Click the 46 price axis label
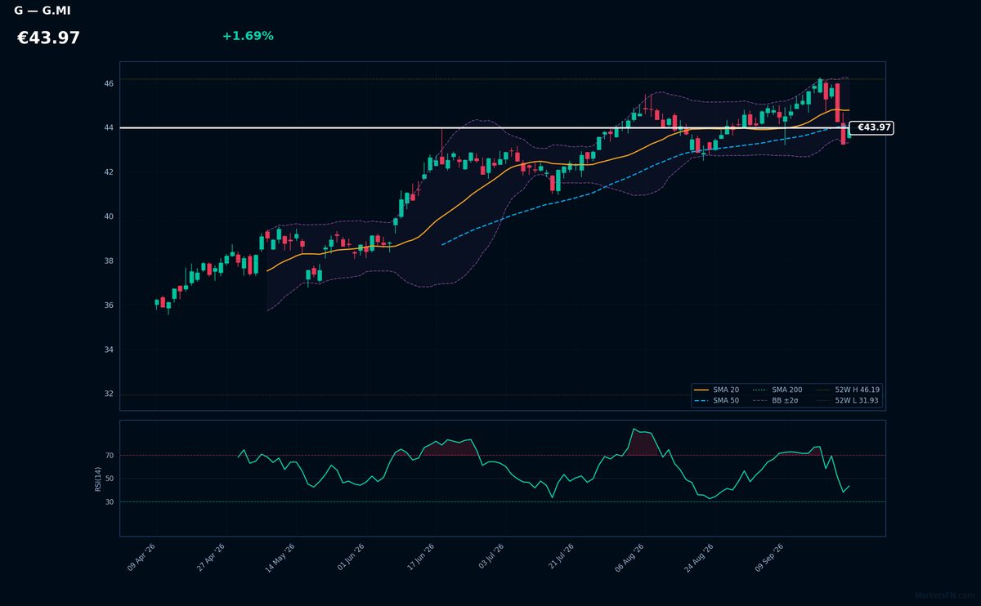The height and width of the screenshot is (606, 981). pyautogui.click(x=109, y=83)
